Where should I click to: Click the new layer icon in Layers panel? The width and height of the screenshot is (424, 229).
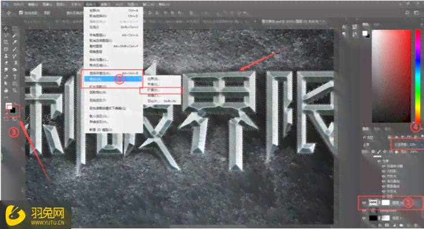(408, 225)
